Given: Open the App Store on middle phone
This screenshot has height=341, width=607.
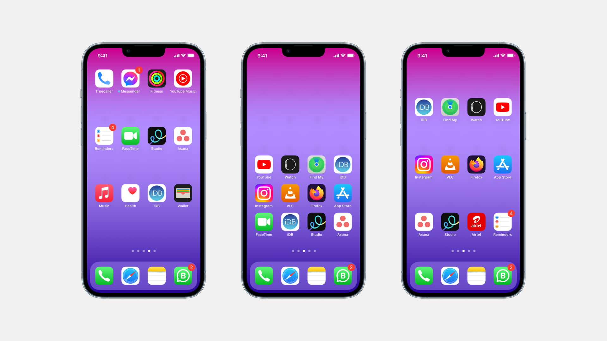Looking at the screenshot, I should pyautogui.click(x=342, y=193).
